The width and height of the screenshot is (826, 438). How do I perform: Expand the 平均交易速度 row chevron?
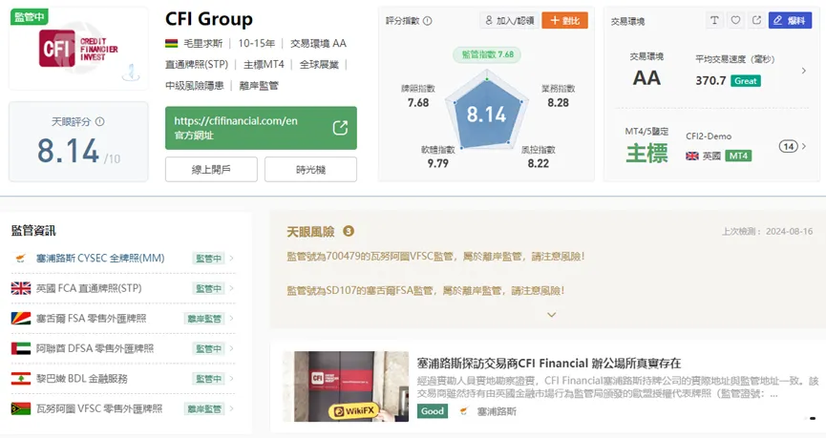click(x=804, y=71)
